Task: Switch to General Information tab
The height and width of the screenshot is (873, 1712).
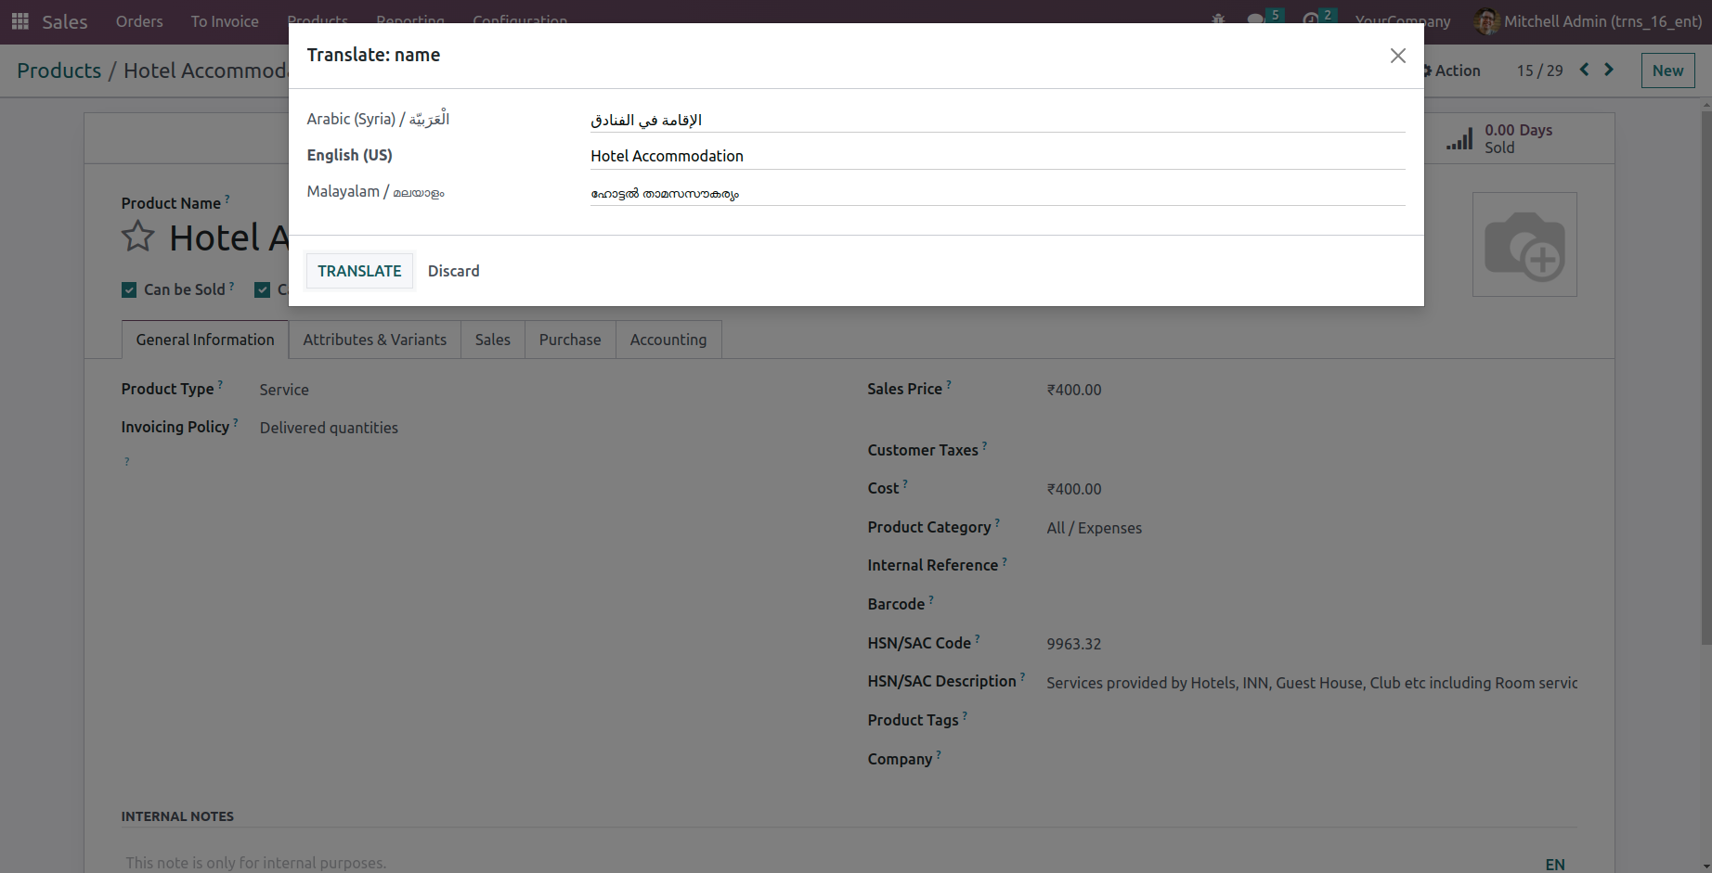Action: pyautogui.click(x=205, y=340)
